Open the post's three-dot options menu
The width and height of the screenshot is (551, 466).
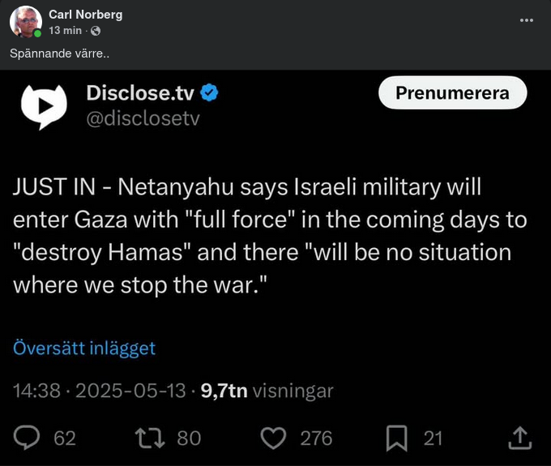coord(528,19)
